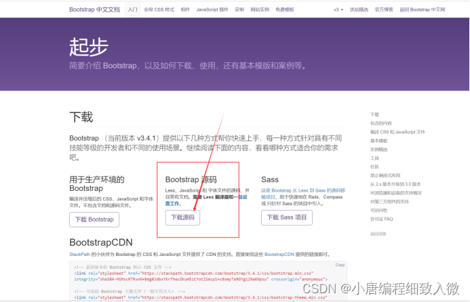This screenshot has width=470, height=302.
Task: Open the BootstrapCDN inline link
Action: tap(279, 255)
